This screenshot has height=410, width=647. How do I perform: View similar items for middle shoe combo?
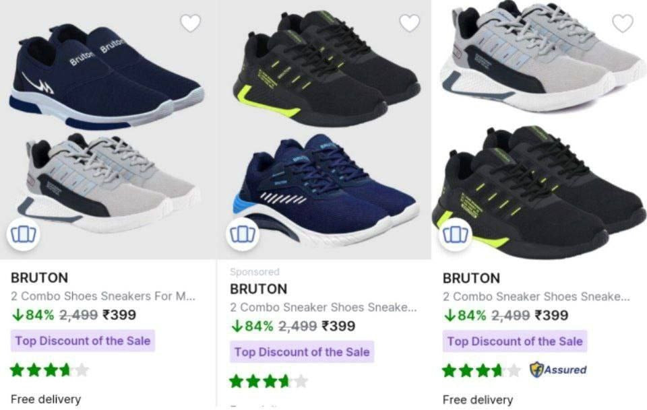pos(241,235)
